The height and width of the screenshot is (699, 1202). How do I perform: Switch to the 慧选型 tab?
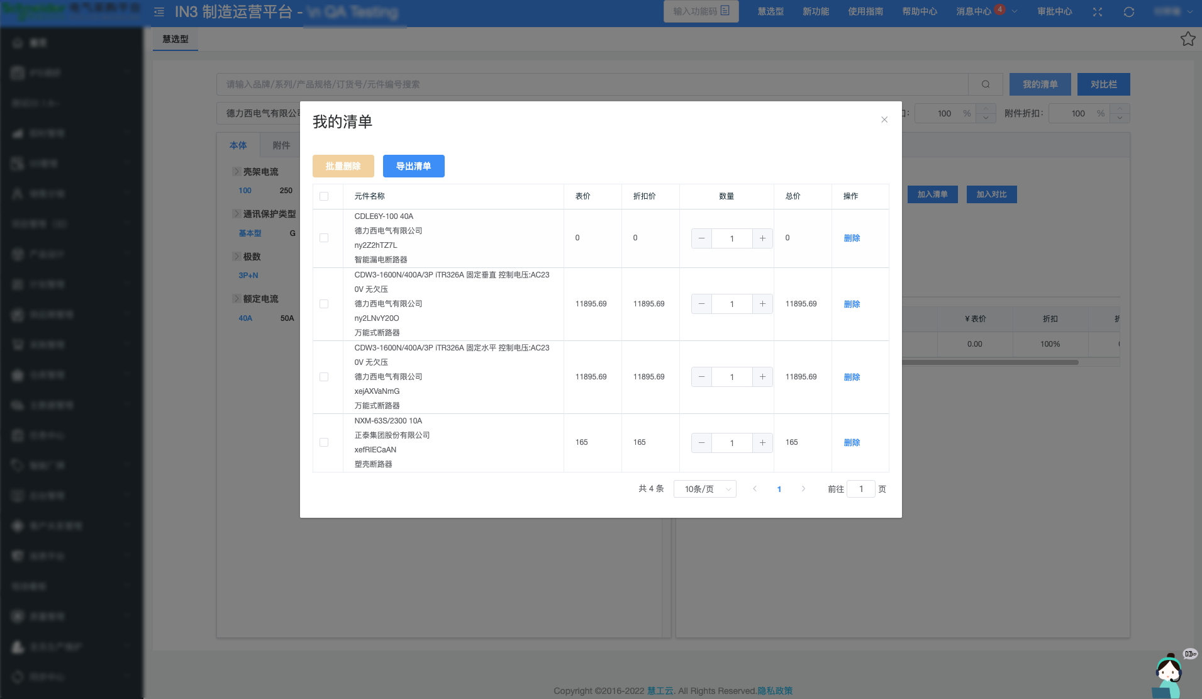[175, 39]
